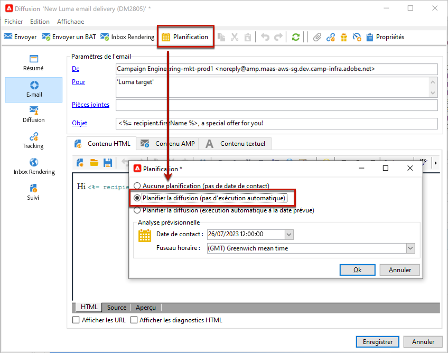This screenshot has width=448, height=353.
Task: Close the Planification dialog
Action: (410, 168)
